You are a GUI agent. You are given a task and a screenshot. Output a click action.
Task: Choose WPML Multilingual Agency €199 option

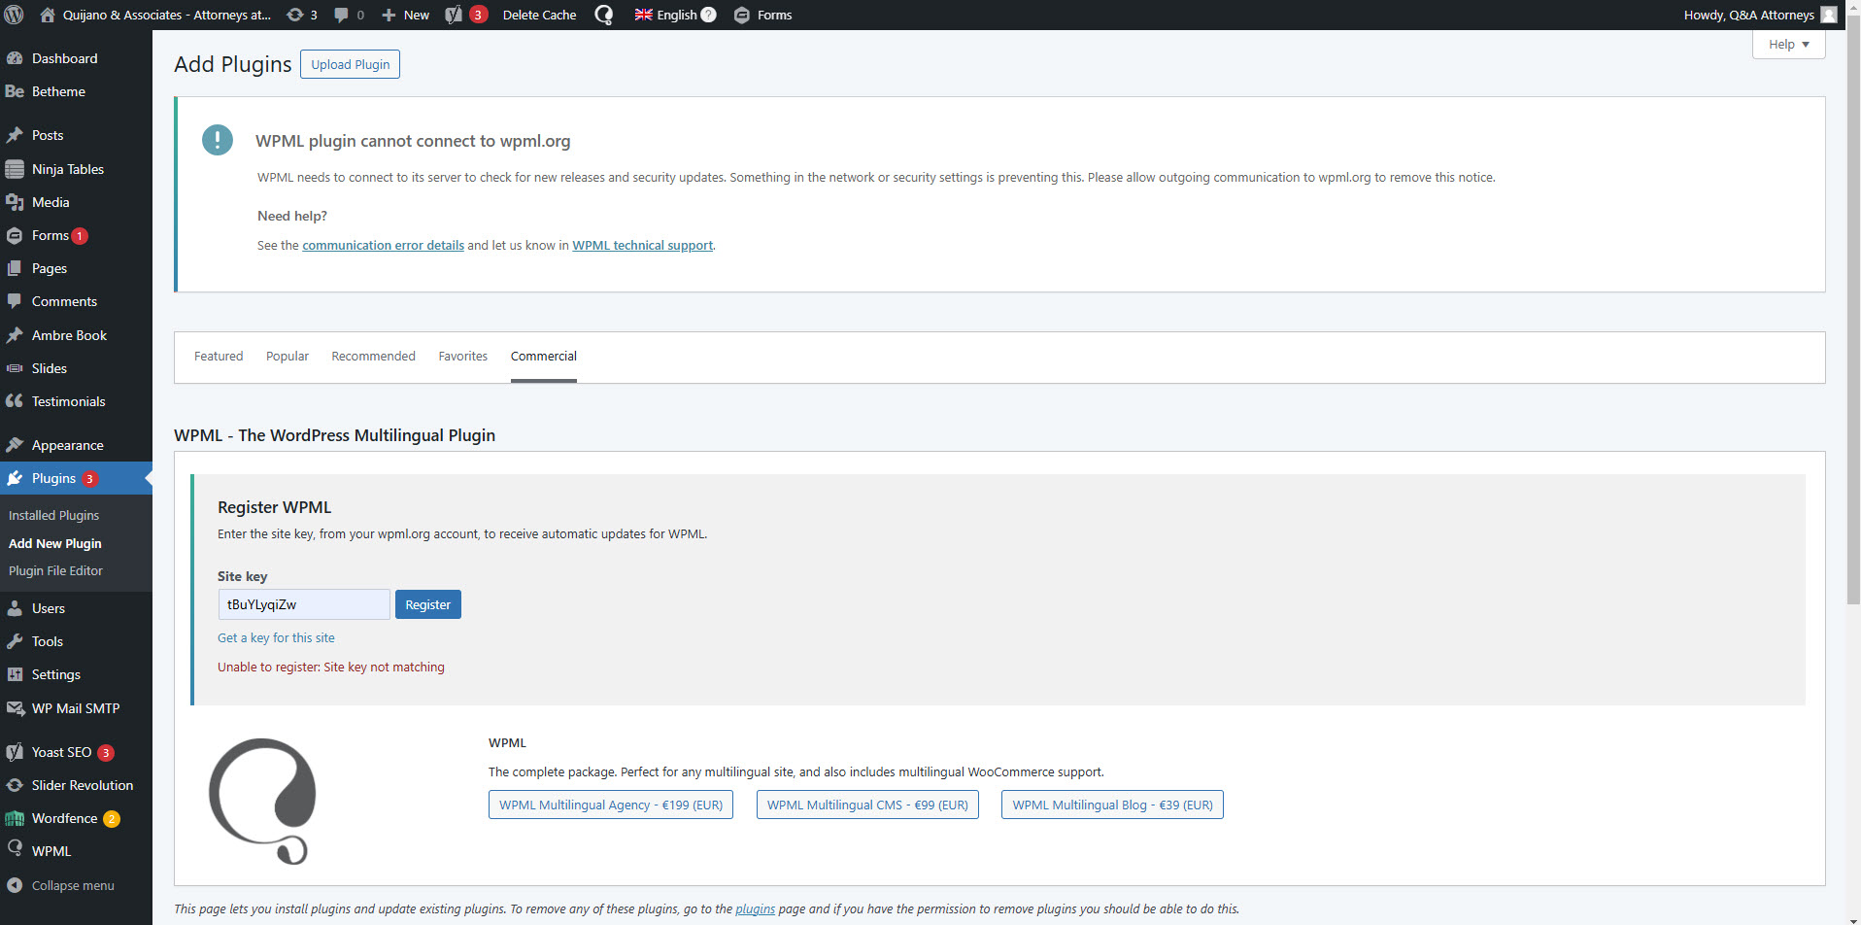pyautogui.click(x=611, y=805)
